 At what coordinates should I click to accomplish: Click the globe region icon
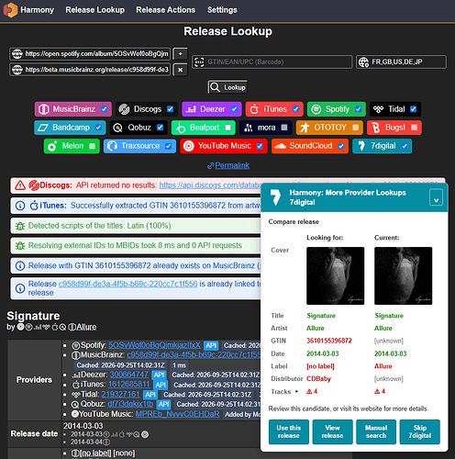(363, 62)
